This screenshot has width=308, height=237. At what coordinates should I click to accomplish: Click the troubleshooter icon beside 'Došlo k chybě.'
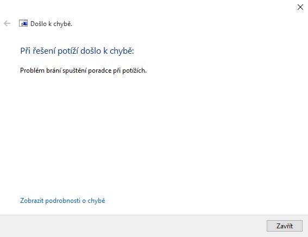click(23, 23)
